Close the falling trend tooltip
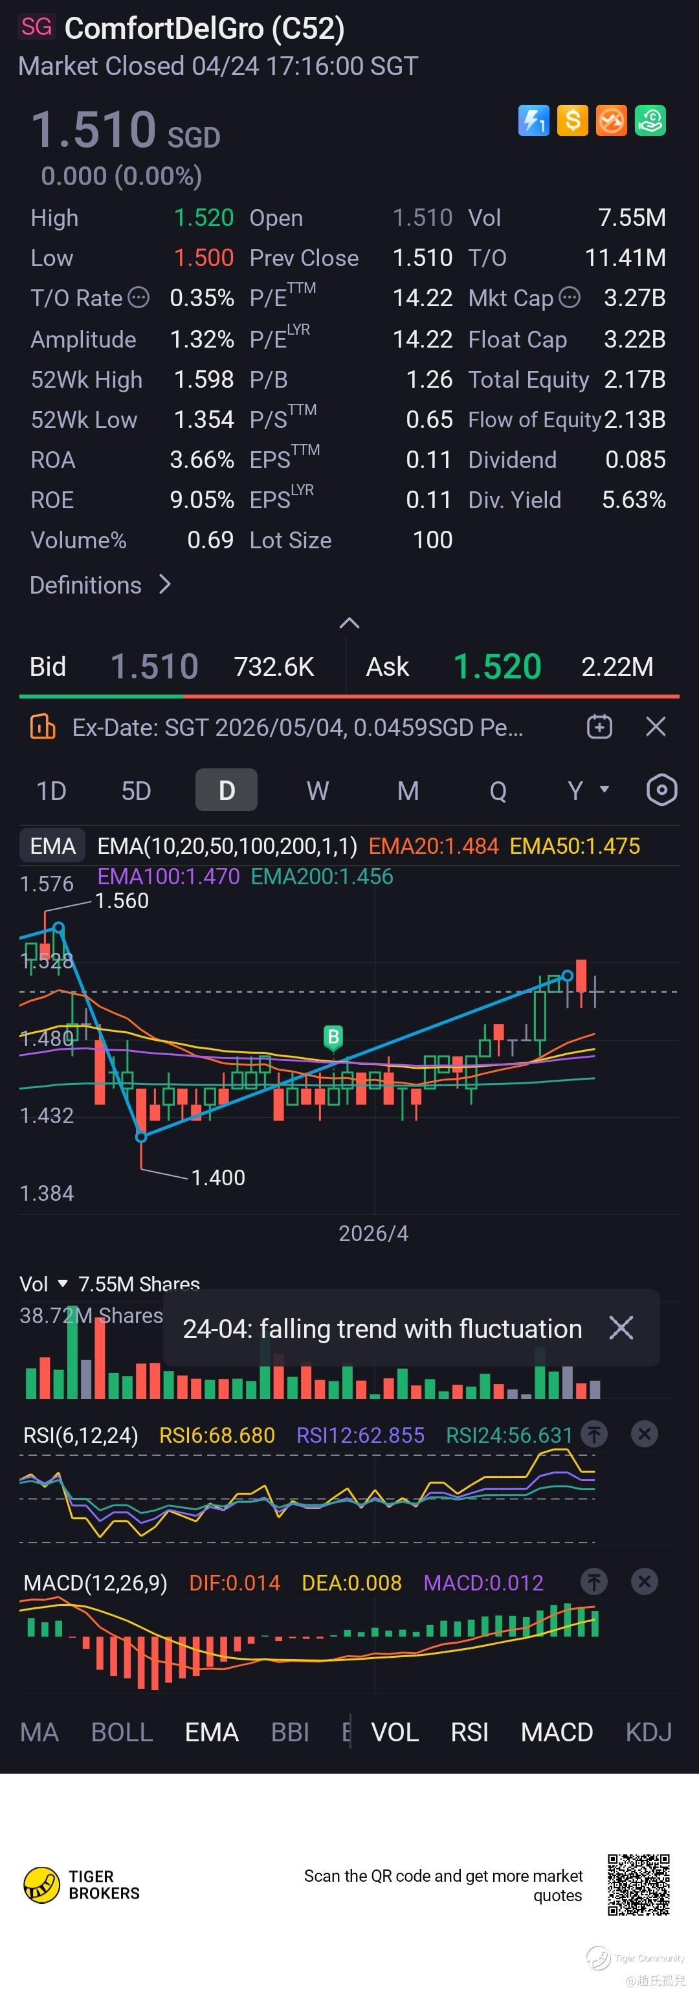The width and height of the screenshot is (699, 1997). click(x=621, y=1328)
